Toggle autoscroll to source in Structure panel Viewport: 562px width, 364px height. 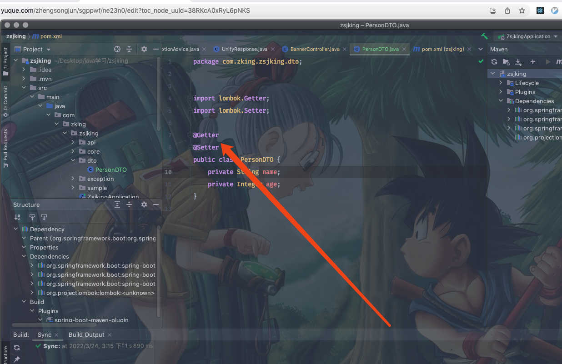tap(32, 217)
